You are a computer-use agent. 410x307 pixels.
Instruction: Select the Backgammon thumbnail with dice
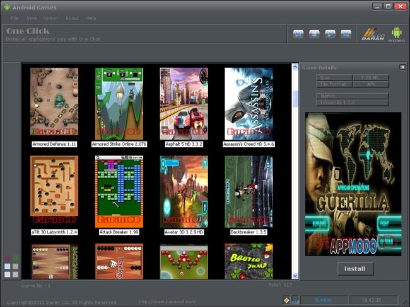[x=119, y=261]
